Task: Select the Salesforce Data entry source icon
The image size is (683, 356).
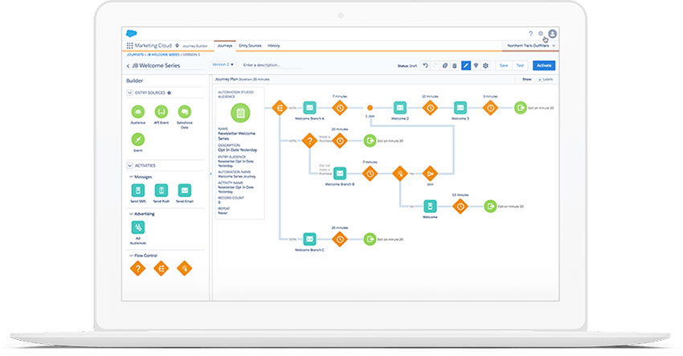Action: point(185,112)
